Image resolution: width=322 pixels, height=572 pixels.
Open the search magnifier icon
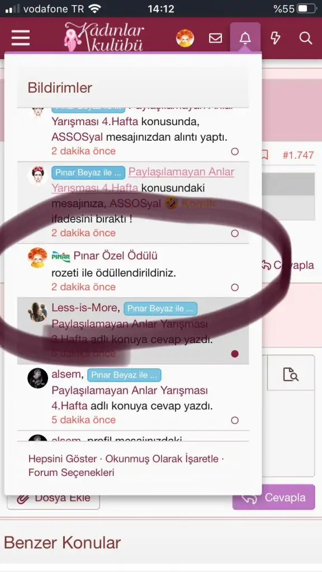[306, 38]
